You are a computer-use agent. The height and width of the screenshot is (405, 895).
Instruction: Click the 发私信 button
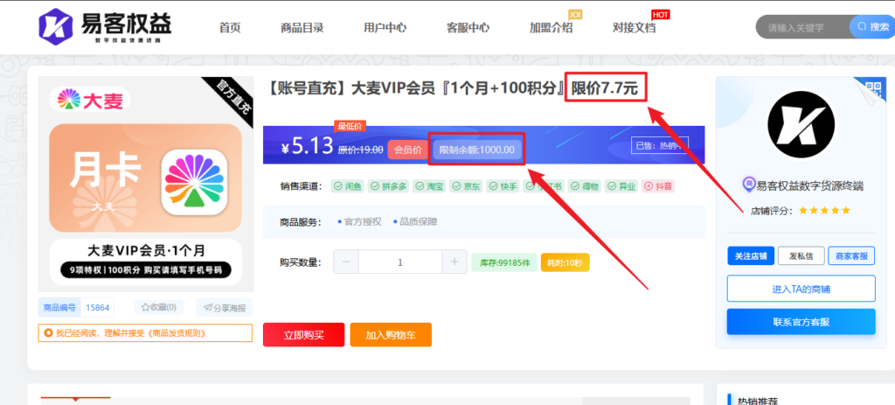click(x=801, y=256)
